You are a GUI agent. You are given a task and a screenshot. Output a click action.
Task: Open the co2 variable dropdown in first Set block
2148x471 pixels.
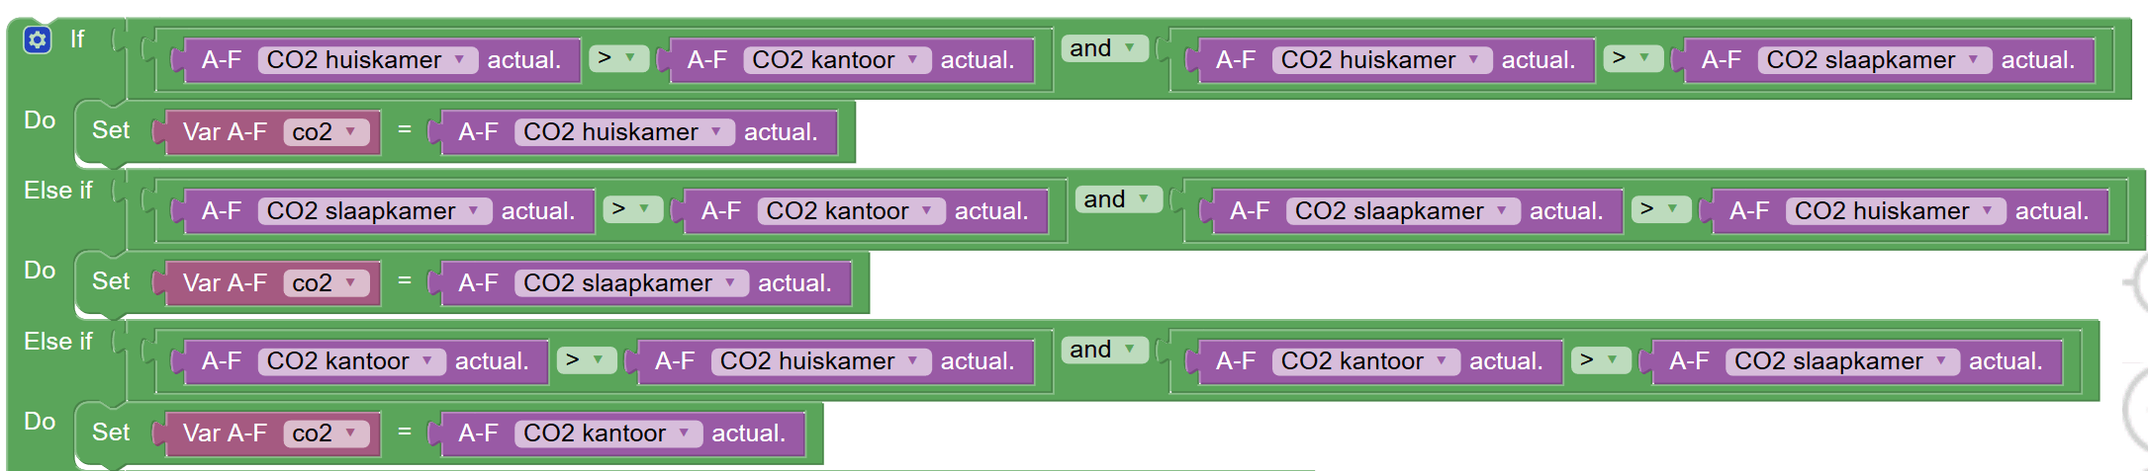pyautogui.click(x=326, y=132)
